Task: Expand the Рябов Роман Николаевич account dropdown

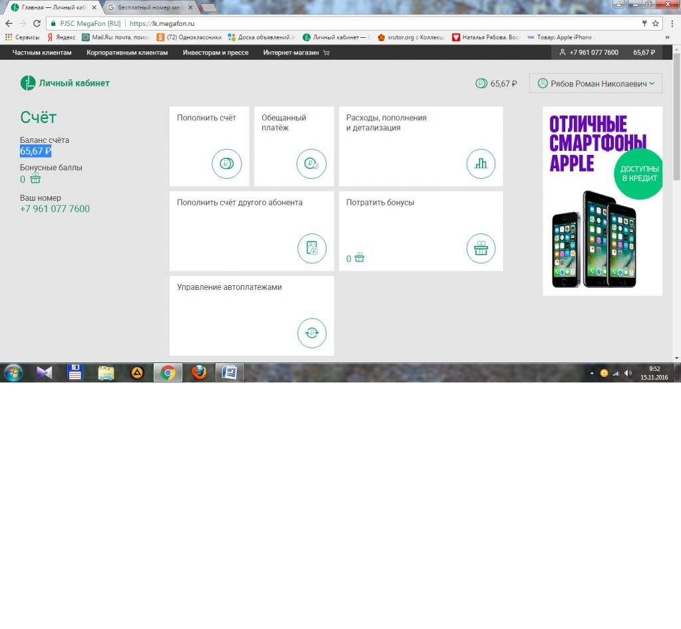Action: 596,83
